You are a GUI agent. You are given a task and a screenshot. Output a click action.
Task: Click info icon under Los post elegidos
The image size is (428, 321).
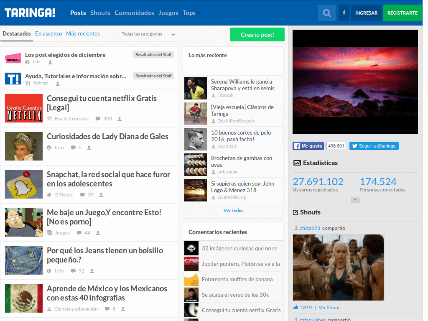point(27,62)
